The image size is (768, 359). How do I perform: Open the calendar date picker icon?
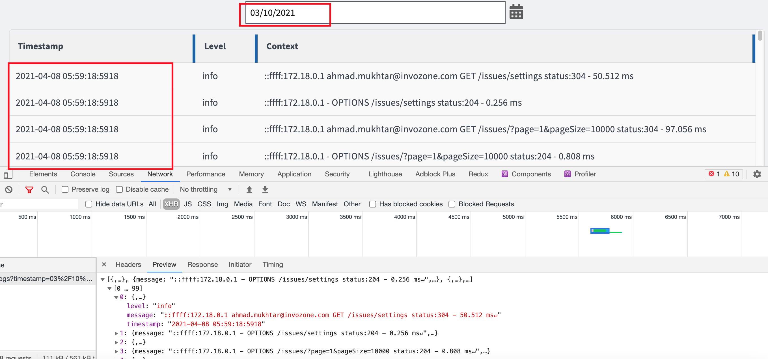[x=516, y=12]
